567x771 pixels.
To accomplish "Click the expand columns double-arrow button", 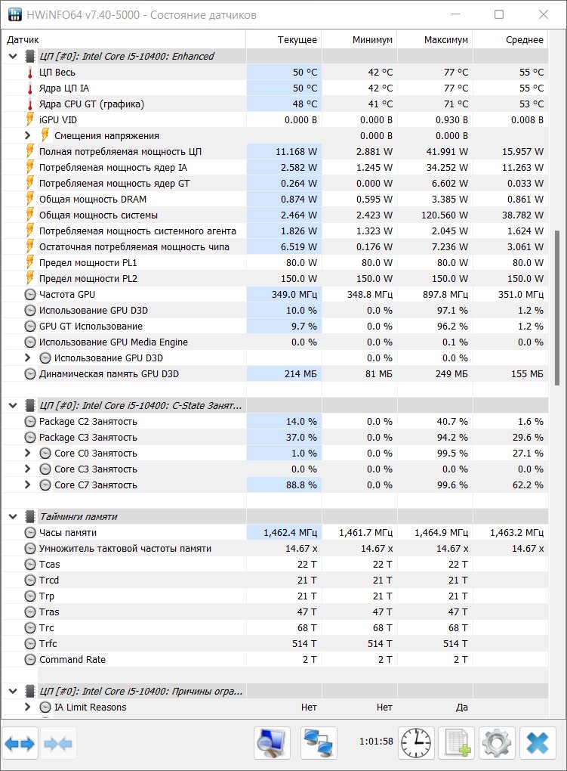I will click(x=20, y=744).
